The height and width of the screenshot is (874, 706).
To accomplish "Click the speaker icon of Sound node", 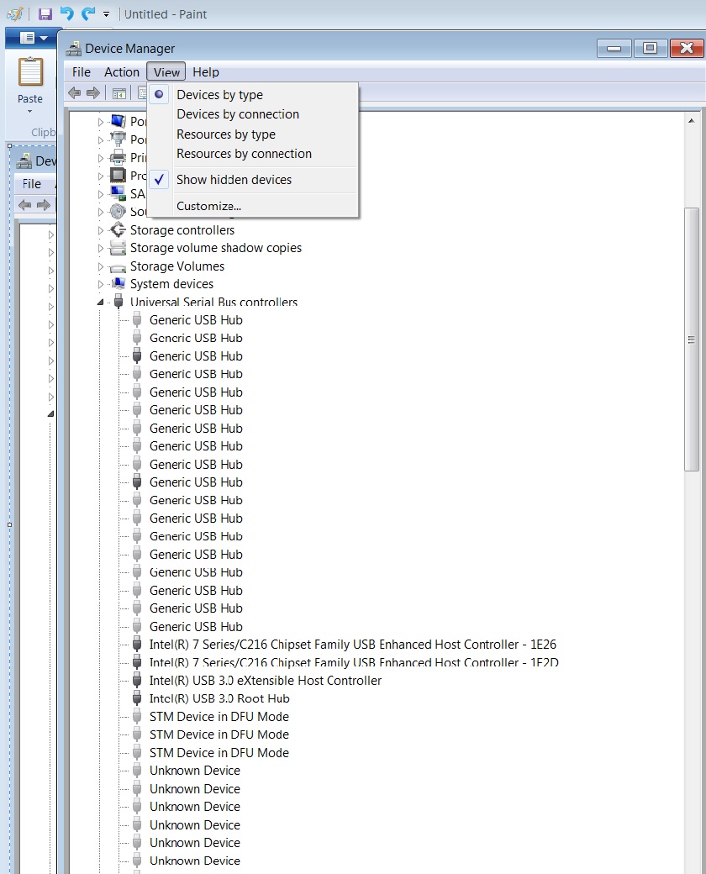I will pyautogui.click(x=119, y=211).
